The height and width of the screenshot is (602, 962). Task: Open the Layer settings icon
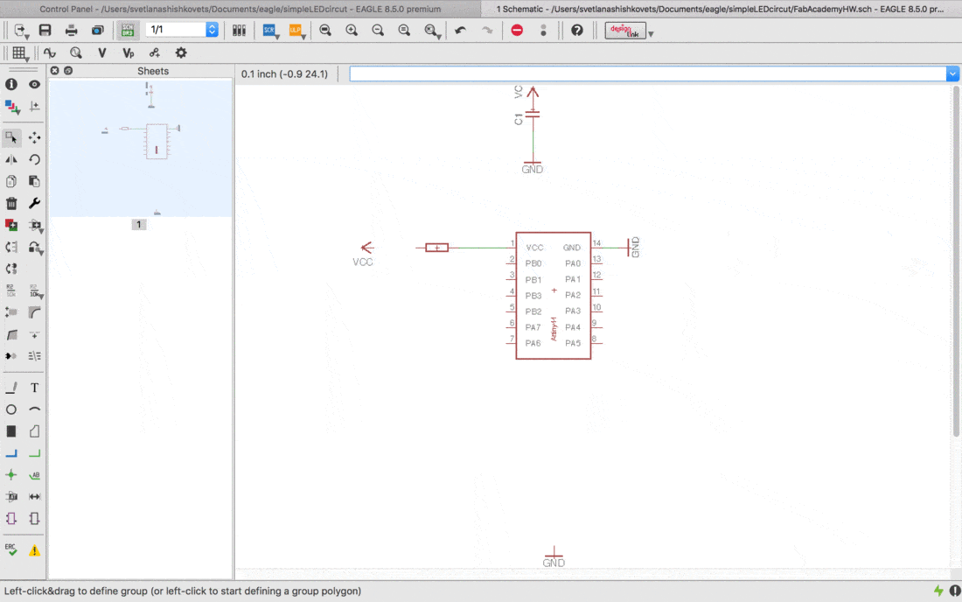(12, 107)
